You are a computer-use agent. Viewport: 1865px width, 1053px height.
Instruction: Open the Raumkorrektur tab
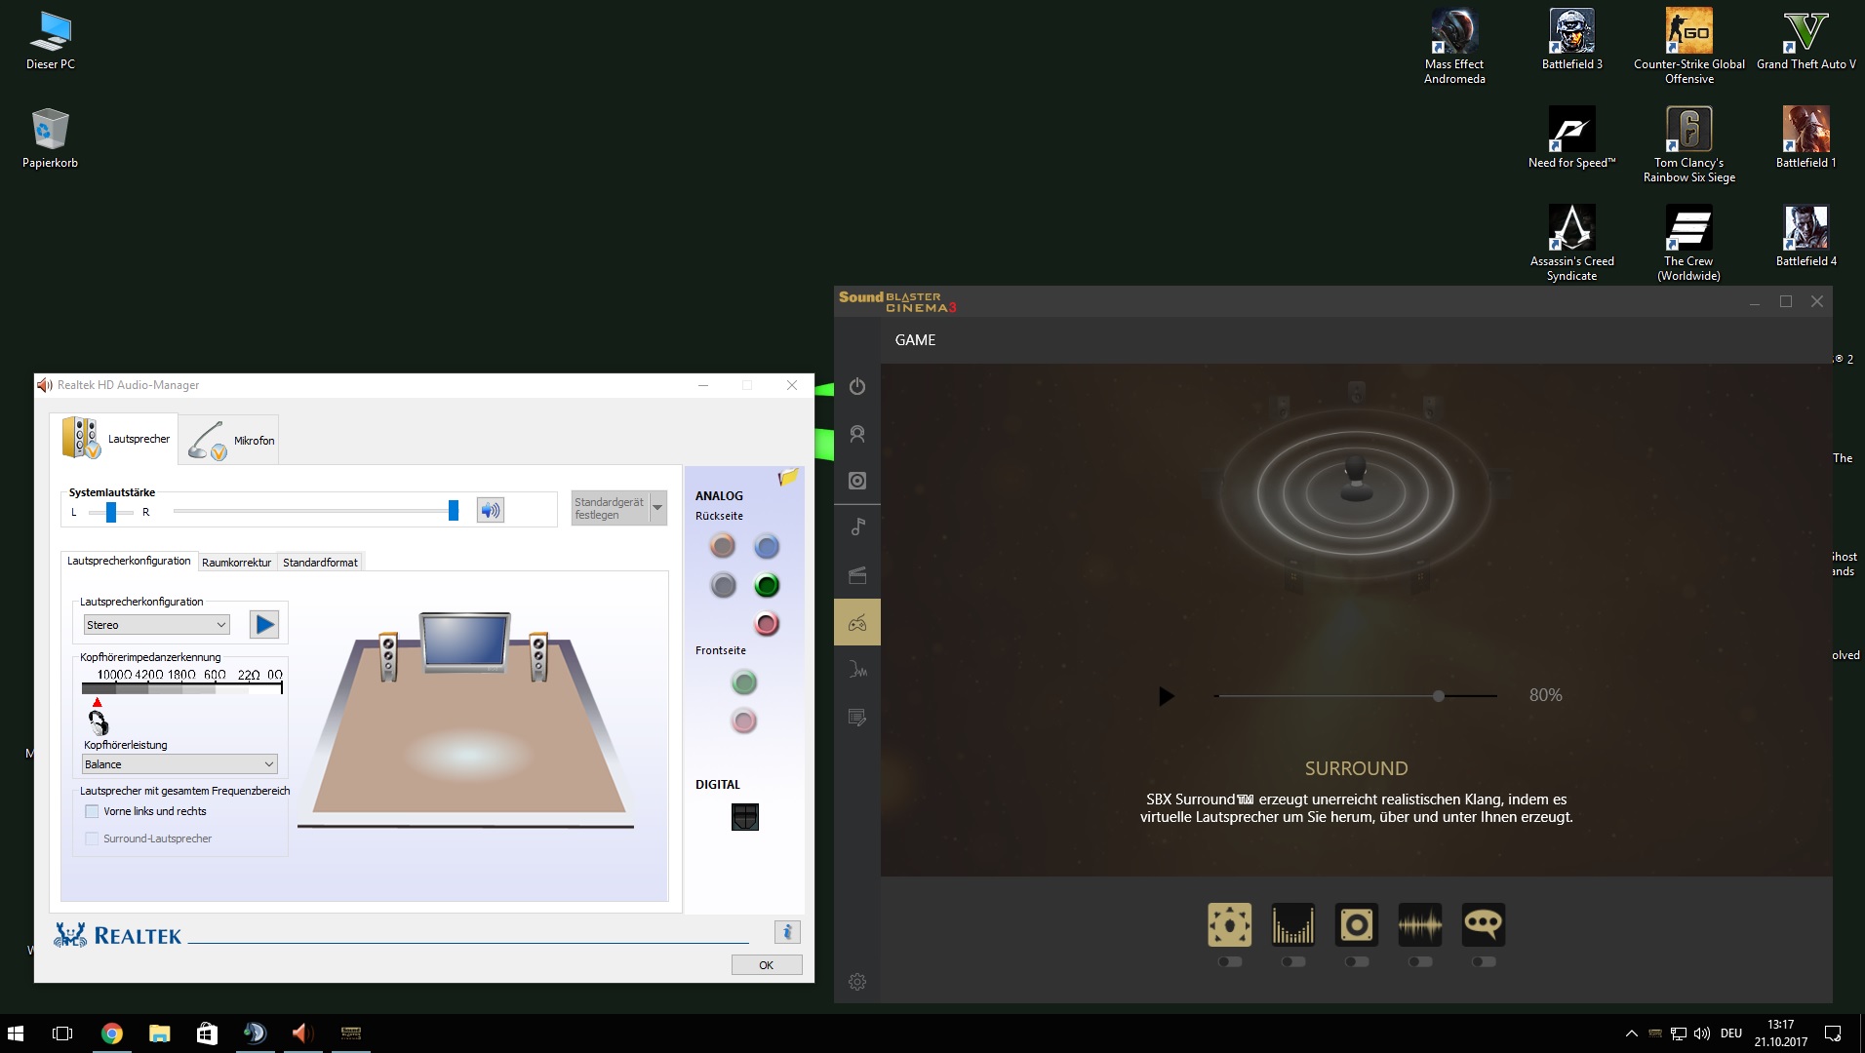[x=236, y=563]
